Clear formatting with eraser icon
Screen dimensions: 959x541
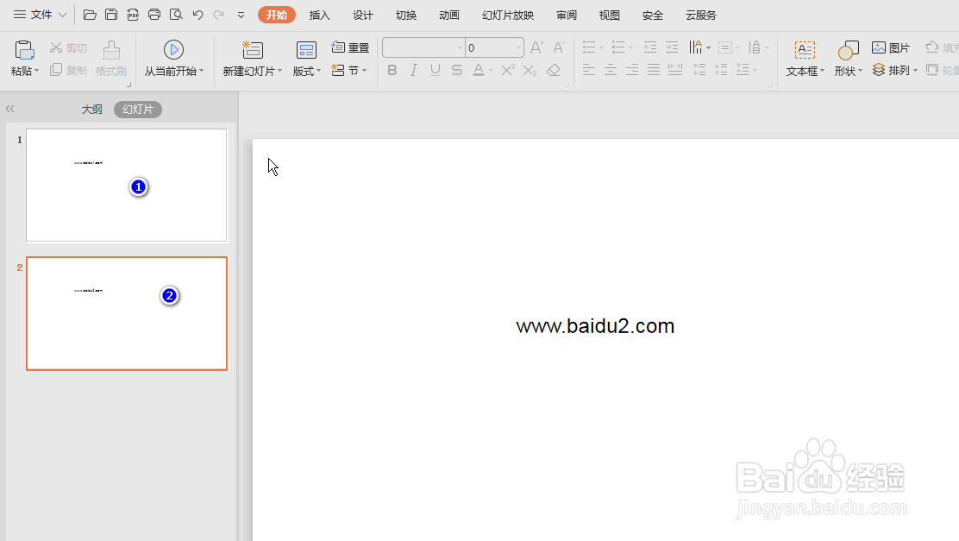pyautogui.click(x=554, y=71)
